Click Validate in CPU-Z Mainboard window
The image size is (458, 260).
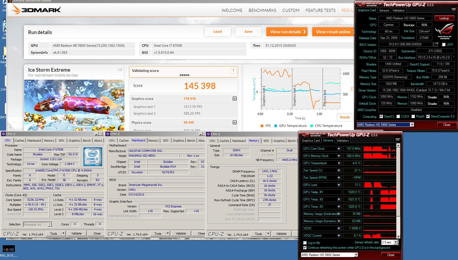point(181,233)
